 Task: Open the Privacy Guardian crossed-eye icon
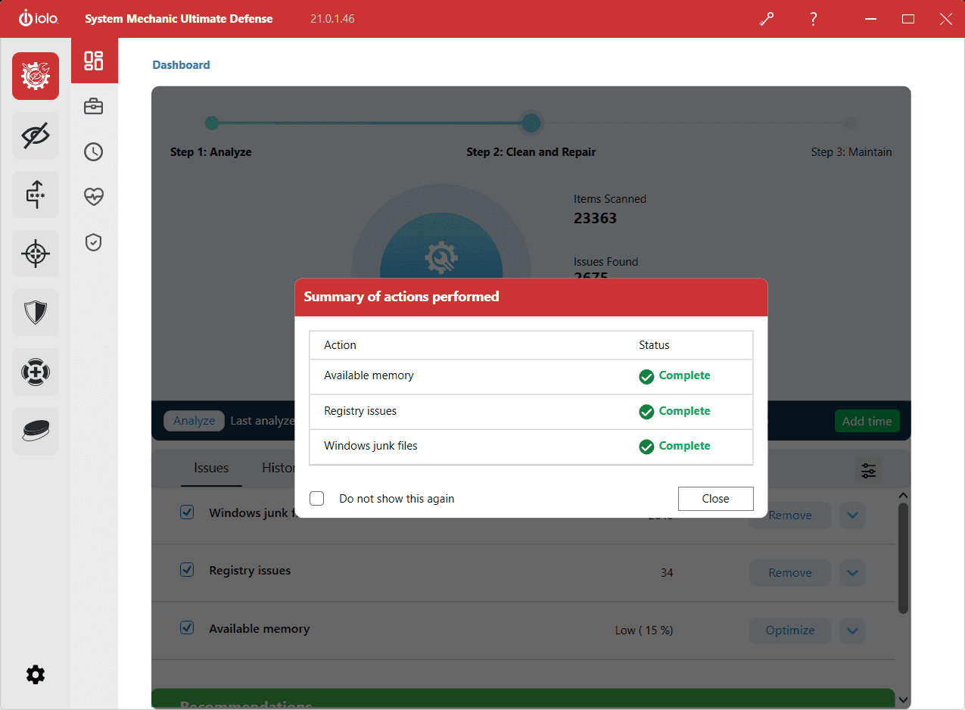click(36, 135)
